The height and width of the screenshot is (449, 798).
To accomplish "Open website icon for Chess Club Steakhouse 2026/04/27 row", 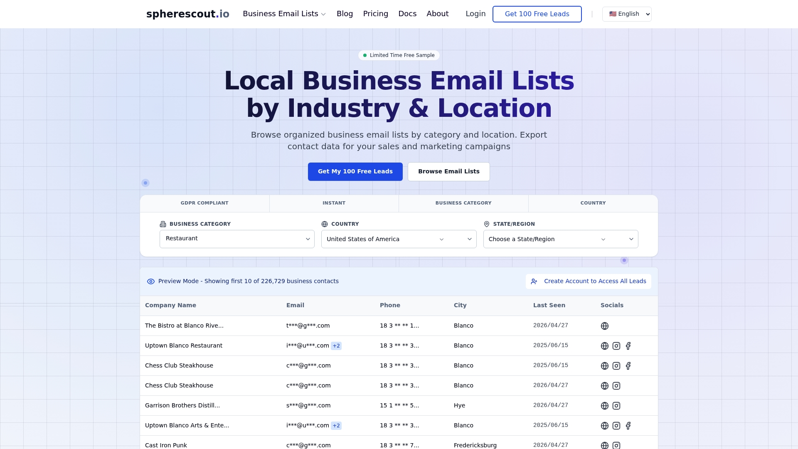I will (x=605, y=386).
